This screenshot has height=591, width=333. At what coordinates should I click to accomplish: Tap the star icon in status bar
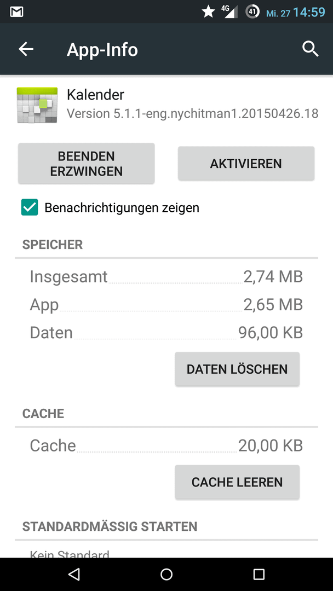pos(208,12)
